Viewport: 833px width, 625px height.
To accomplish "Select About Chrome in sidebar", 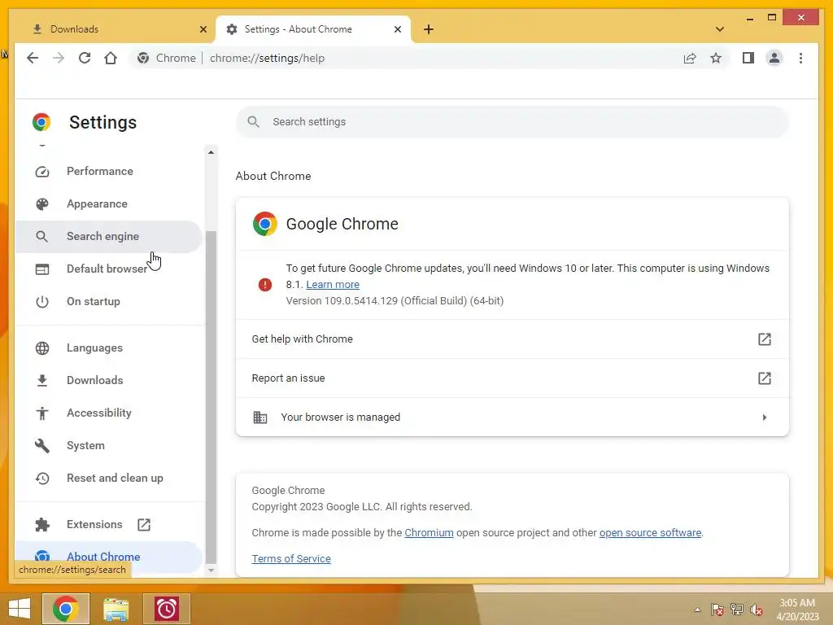I will coord(109,557).
